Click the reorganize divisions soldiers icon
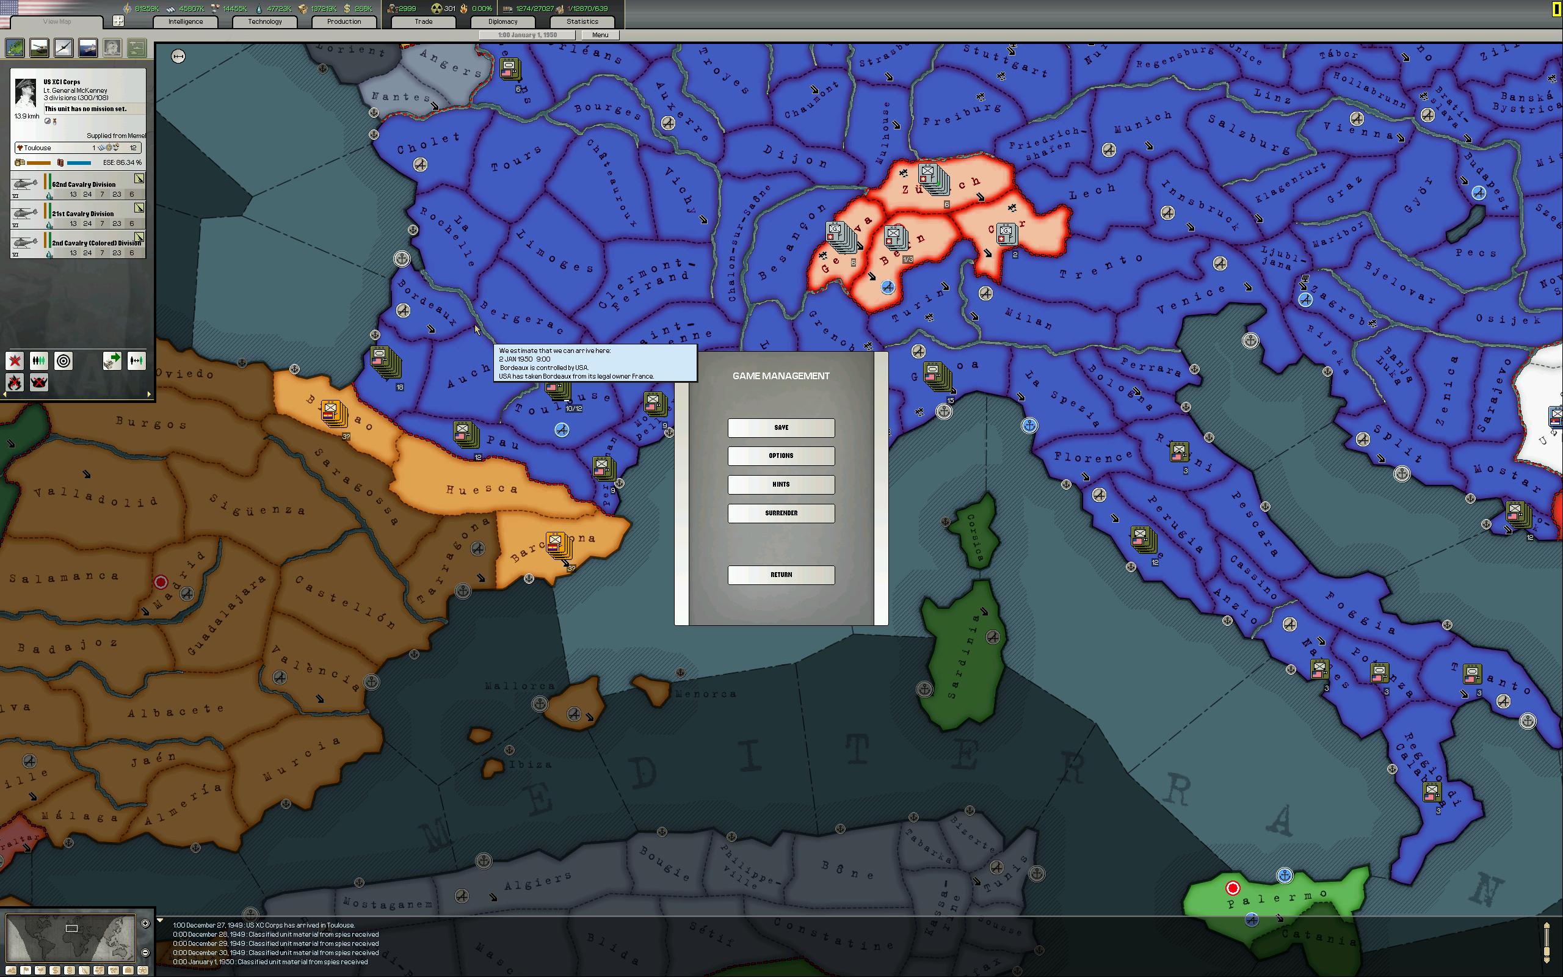 [x=38, y=360]
